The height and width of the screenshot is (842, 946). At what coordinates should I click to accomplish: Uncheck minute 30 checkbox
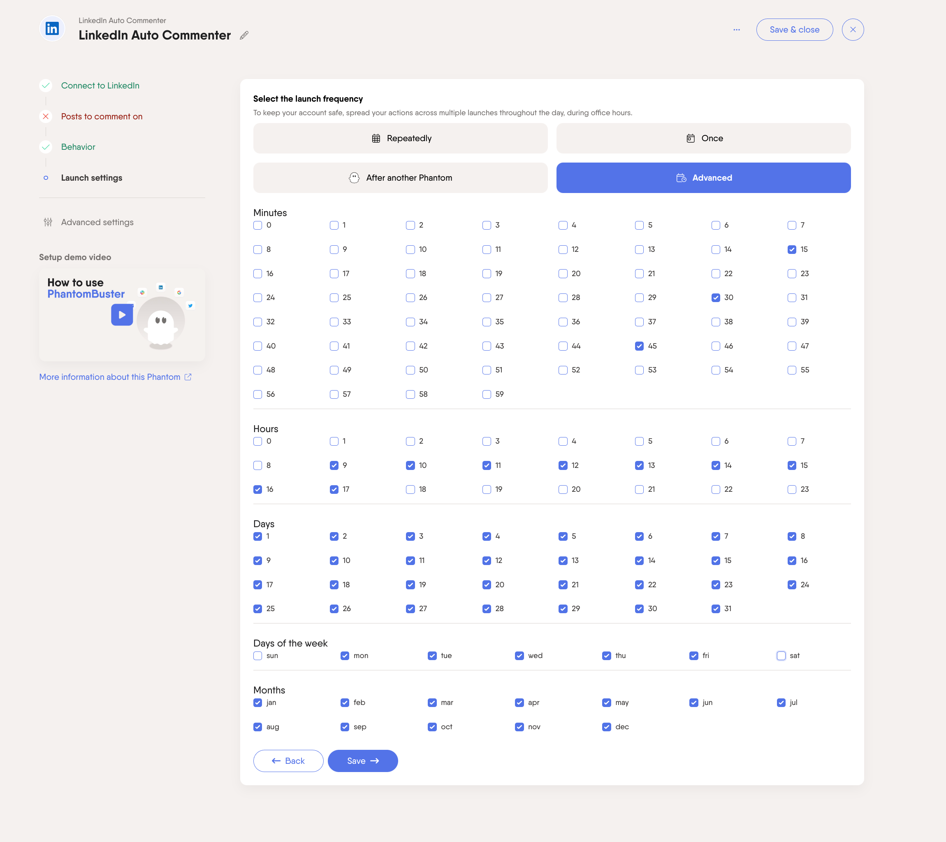tap(716, 298)
